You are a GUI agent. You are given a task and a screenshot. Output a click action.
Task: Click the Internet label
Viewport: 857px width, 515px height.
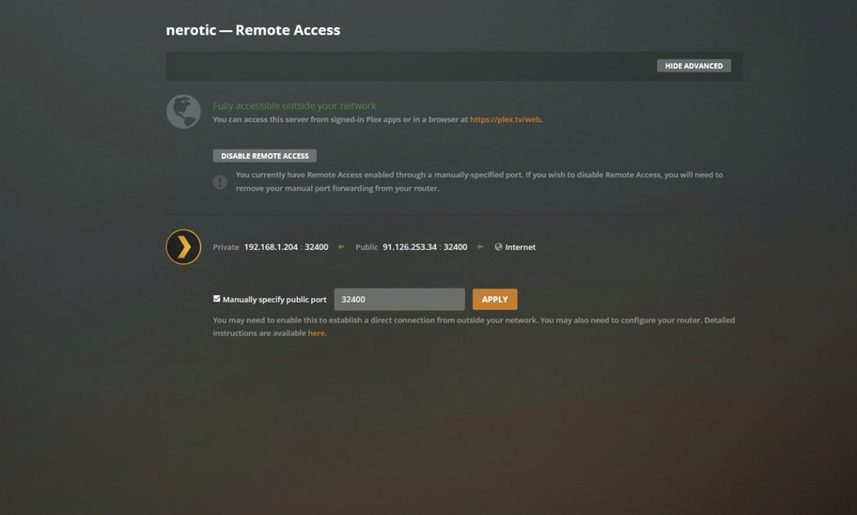[x=521, y=247]
